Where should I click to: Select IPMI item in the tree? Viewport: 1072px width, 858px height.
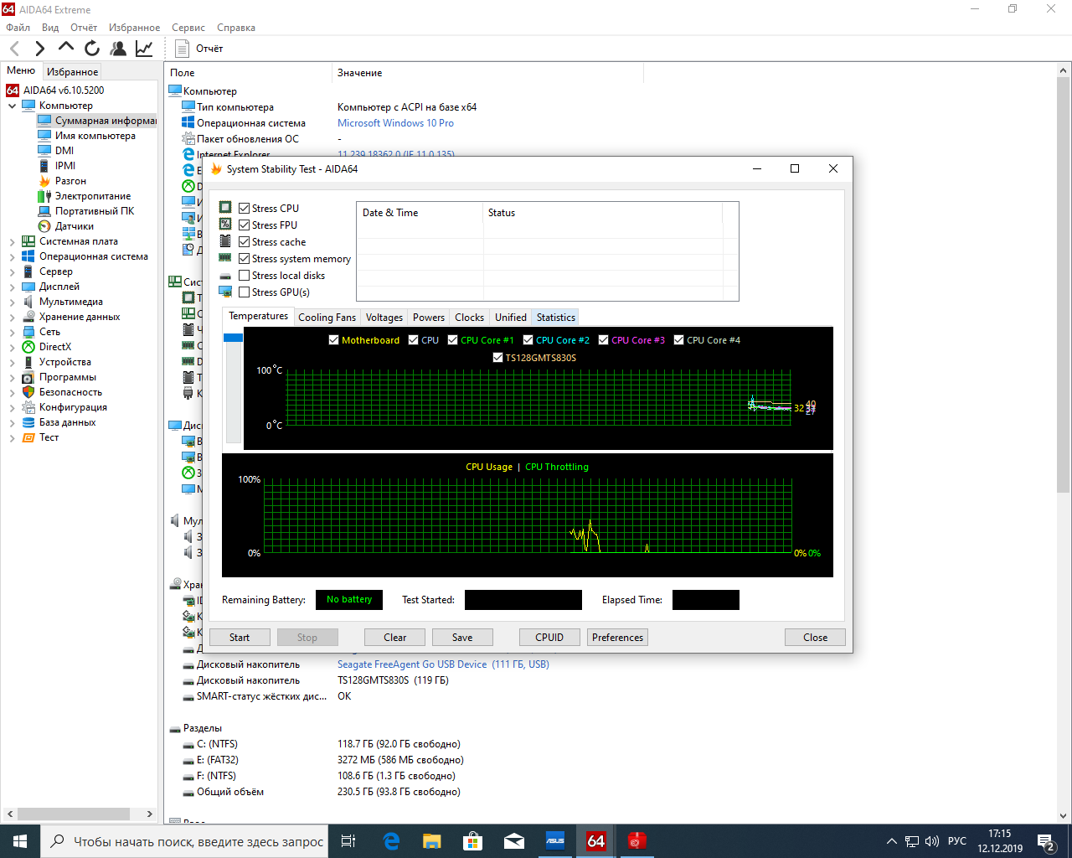coord(65,166)
